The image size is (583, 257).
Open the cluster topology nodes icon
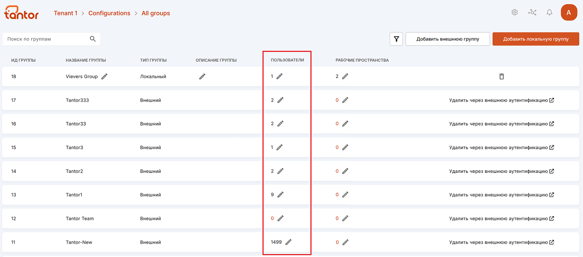[x=532, y=12]
